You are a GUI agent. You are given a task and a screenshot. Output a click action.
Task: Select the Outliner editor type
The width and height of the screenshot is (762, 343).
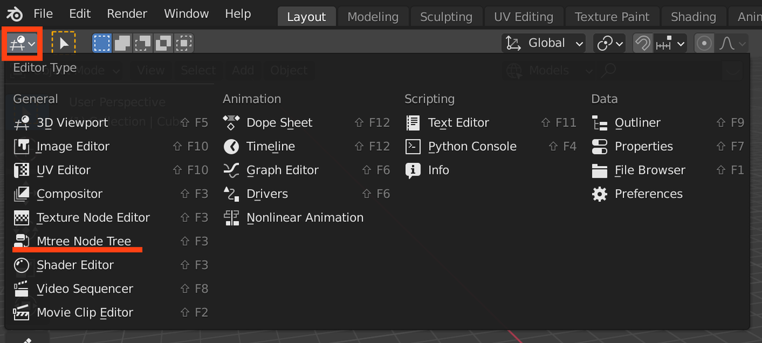tap(637, 123)
